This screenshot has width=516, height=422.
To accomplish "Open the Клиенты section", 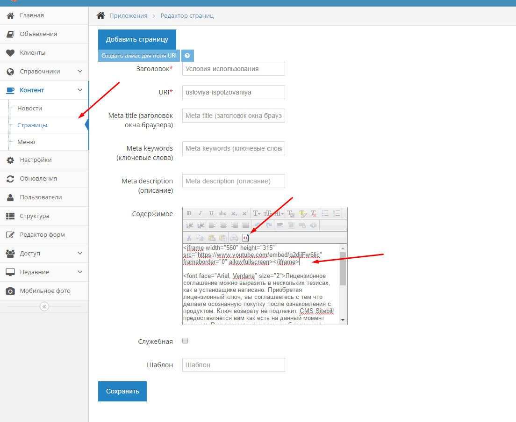I will [x=44, y=53].
